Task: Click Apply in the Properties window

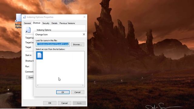Action: 79,103
